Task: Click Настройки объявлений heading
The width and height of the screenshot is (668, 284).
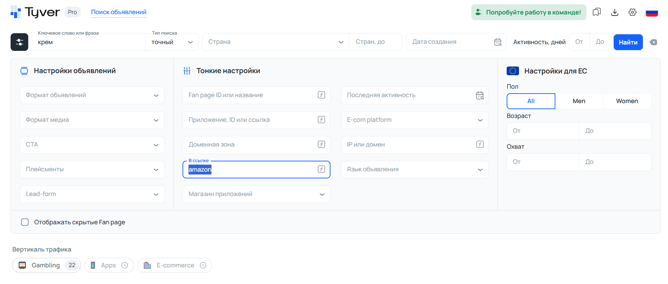Action: pos(75,71)
